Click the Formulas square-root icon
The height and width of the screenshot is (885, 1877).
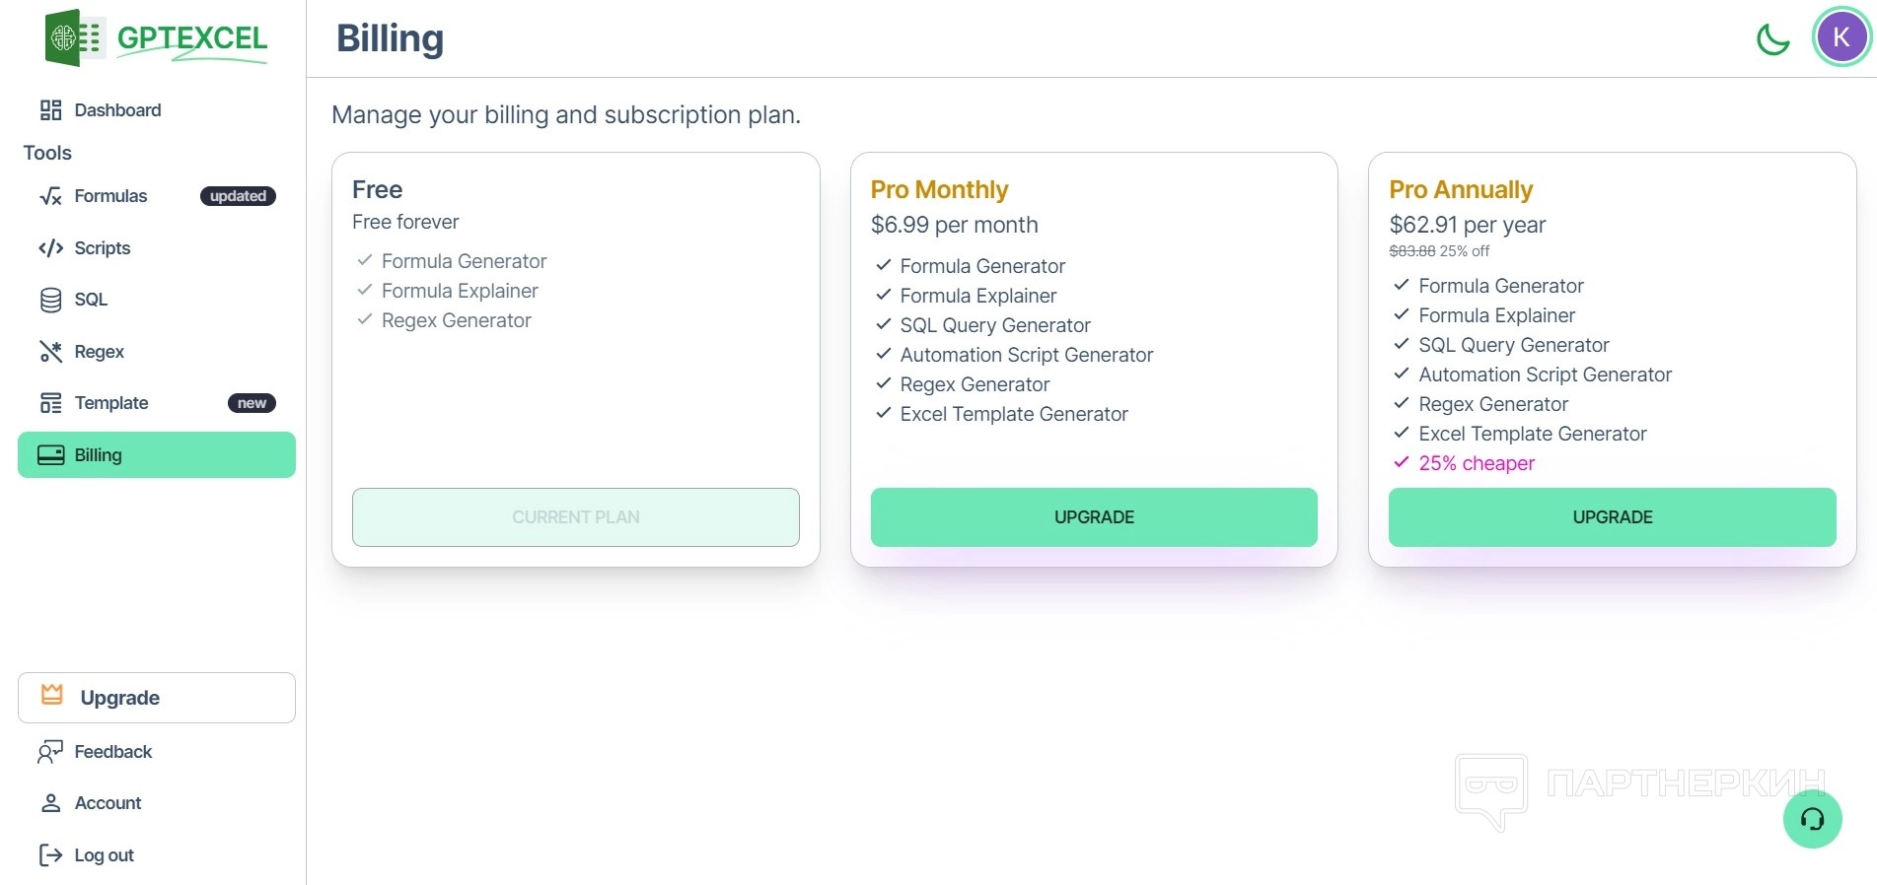click(x=50, y=196)
